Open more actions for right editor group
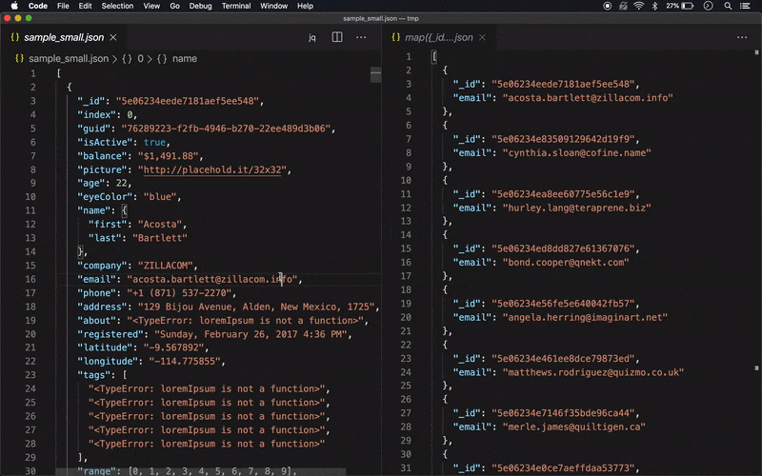The width and height of the screenshot is (762, 476). [742, 37]
